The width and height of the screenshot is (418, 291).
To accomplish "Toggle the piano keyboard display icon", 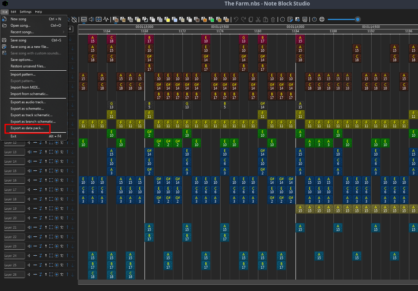I will coord(84,19).
